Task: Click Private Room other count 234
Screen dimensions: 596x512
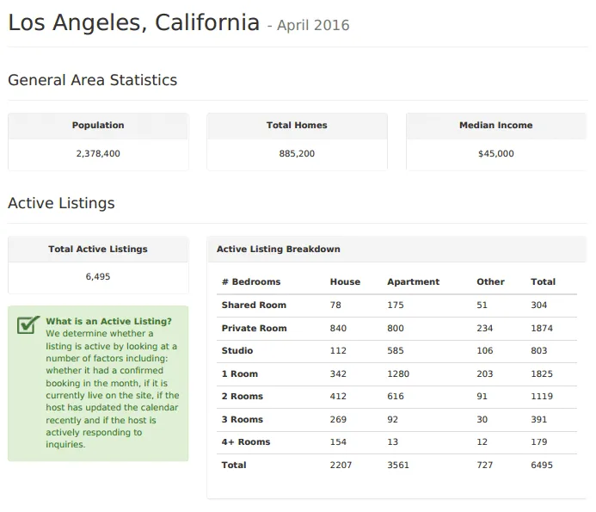Action: pyautogui.click(x=485, y=328)
